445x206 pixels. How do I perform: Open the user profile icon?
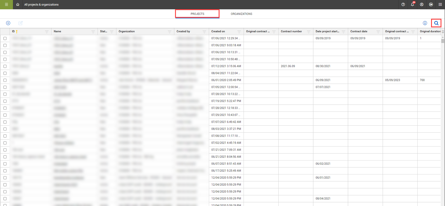(422, 4)
